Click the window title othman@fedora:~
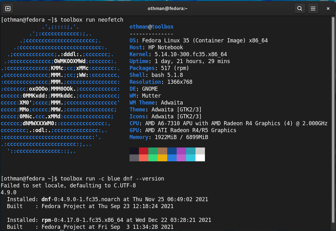 click(168, 8)
